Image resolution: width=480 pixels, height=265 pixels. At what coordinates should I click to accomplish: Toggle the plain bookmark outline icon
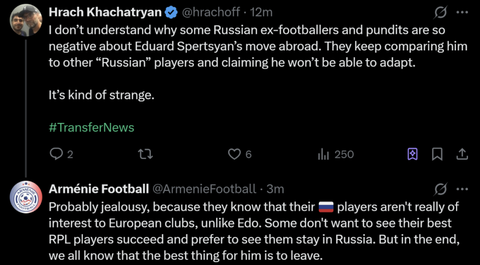437,154
